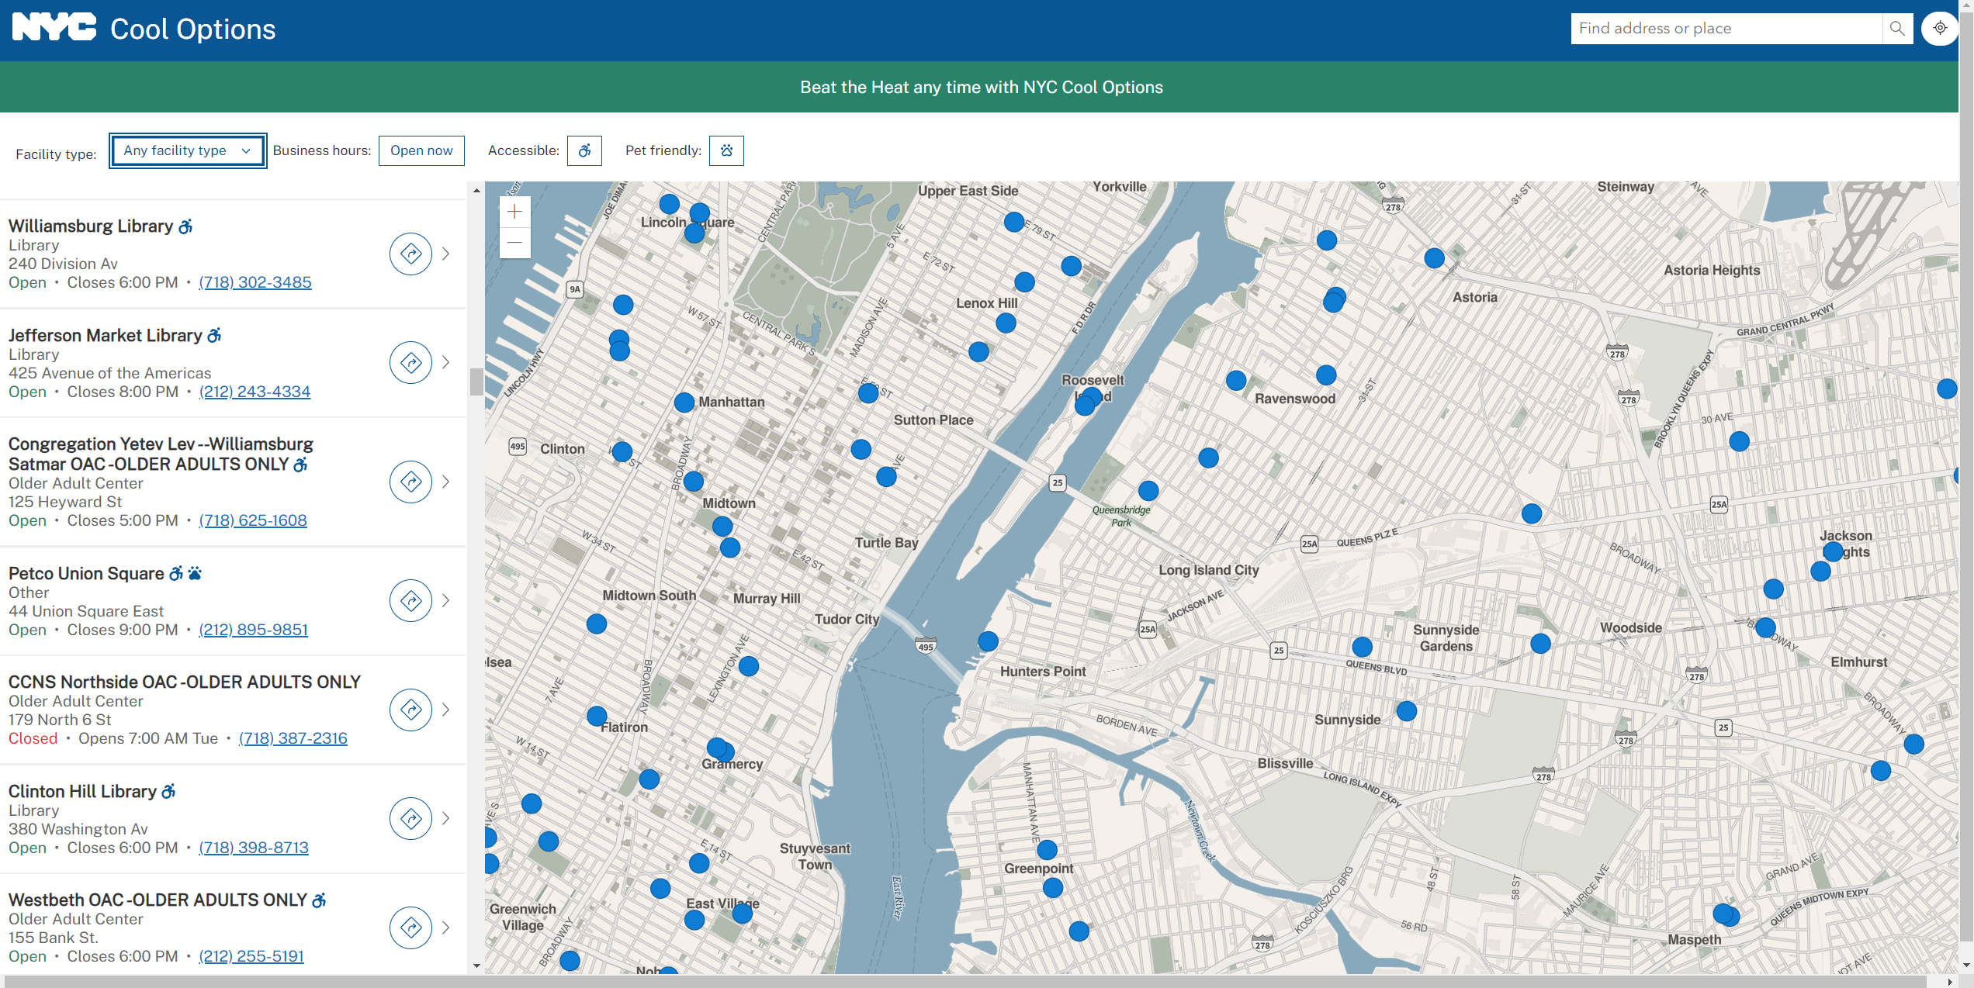Select the Williamsburg Library list entry
Viewport: 1974px width, 988px height.
(91, 226)
